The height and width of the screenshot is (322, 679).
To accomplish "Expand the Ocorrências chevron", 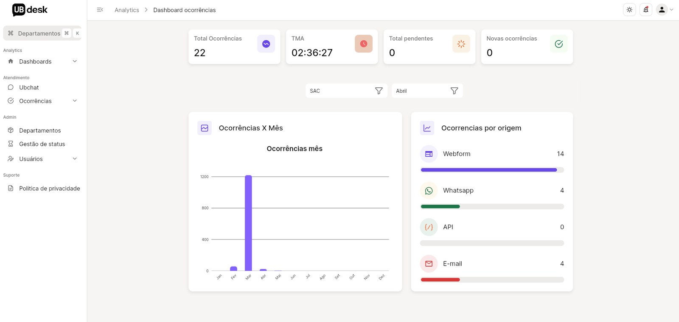I will [x=75, y=101].
